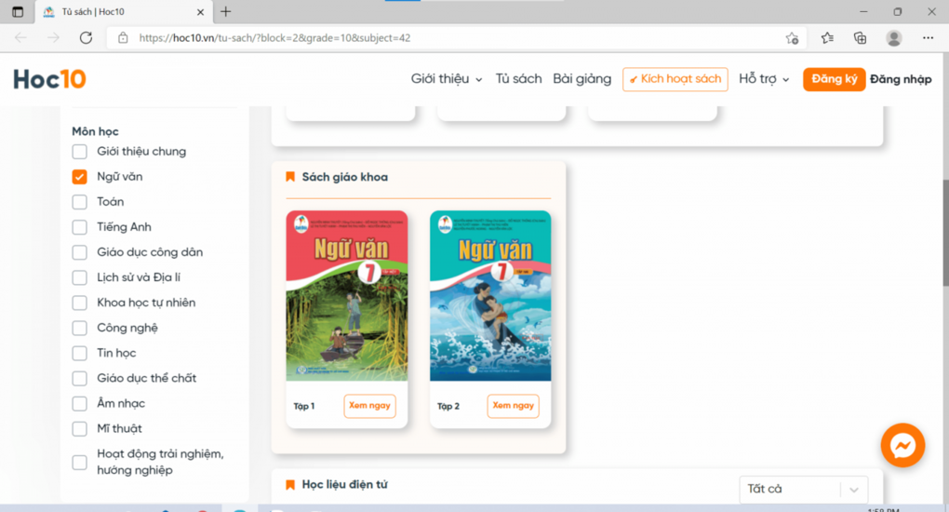
Task: Open the Tất cả dropdown filter
Action: click(x=804, y=489)
